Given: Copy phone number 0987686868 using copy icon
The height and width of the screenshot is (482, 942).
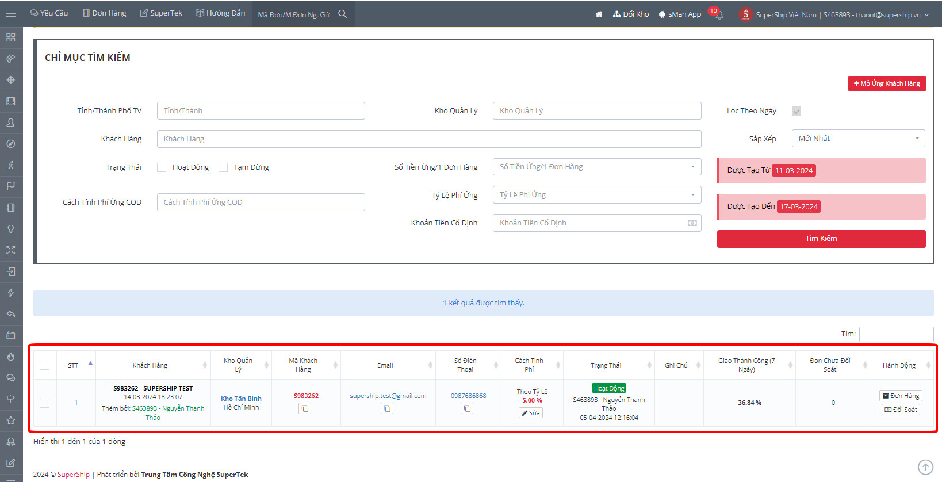Looking at the screenshot, I should pyautogui.click(x=467, y=408).
